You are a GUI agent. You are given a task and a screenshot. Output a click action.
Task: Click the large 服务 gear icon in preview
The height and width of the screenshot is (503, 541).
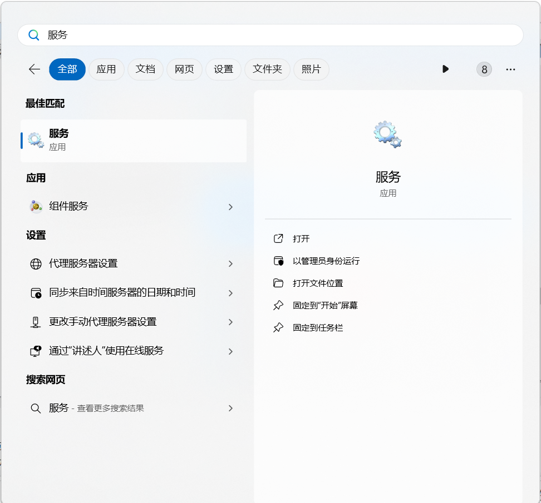(388, 135)
